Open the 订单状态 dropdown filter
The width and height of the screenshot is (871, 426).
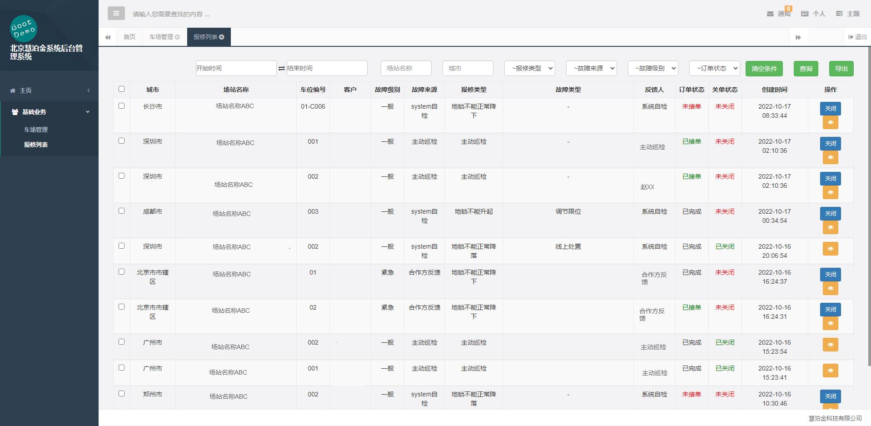(x=714, y=68)
